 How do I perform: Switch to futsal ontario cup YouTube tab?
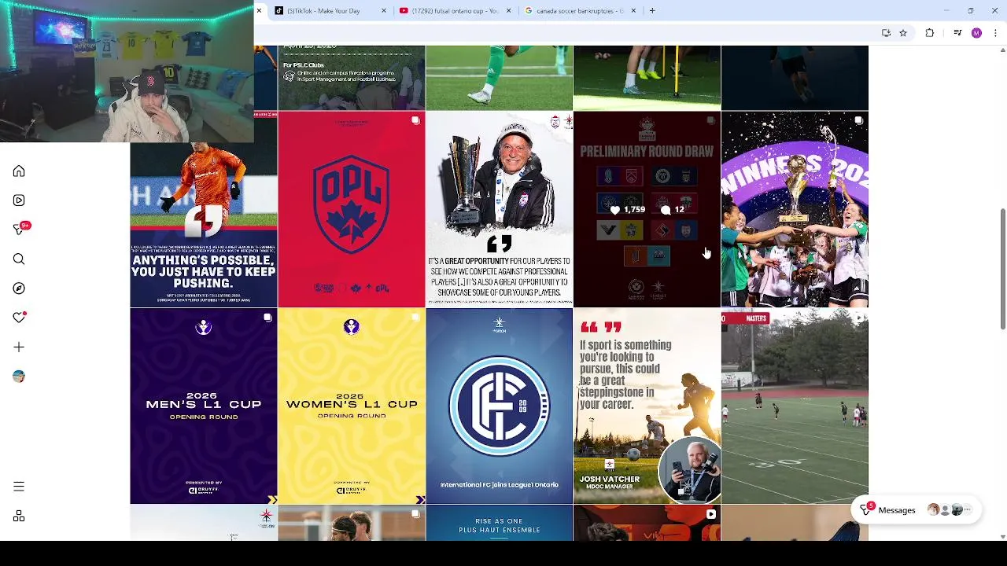456,11
